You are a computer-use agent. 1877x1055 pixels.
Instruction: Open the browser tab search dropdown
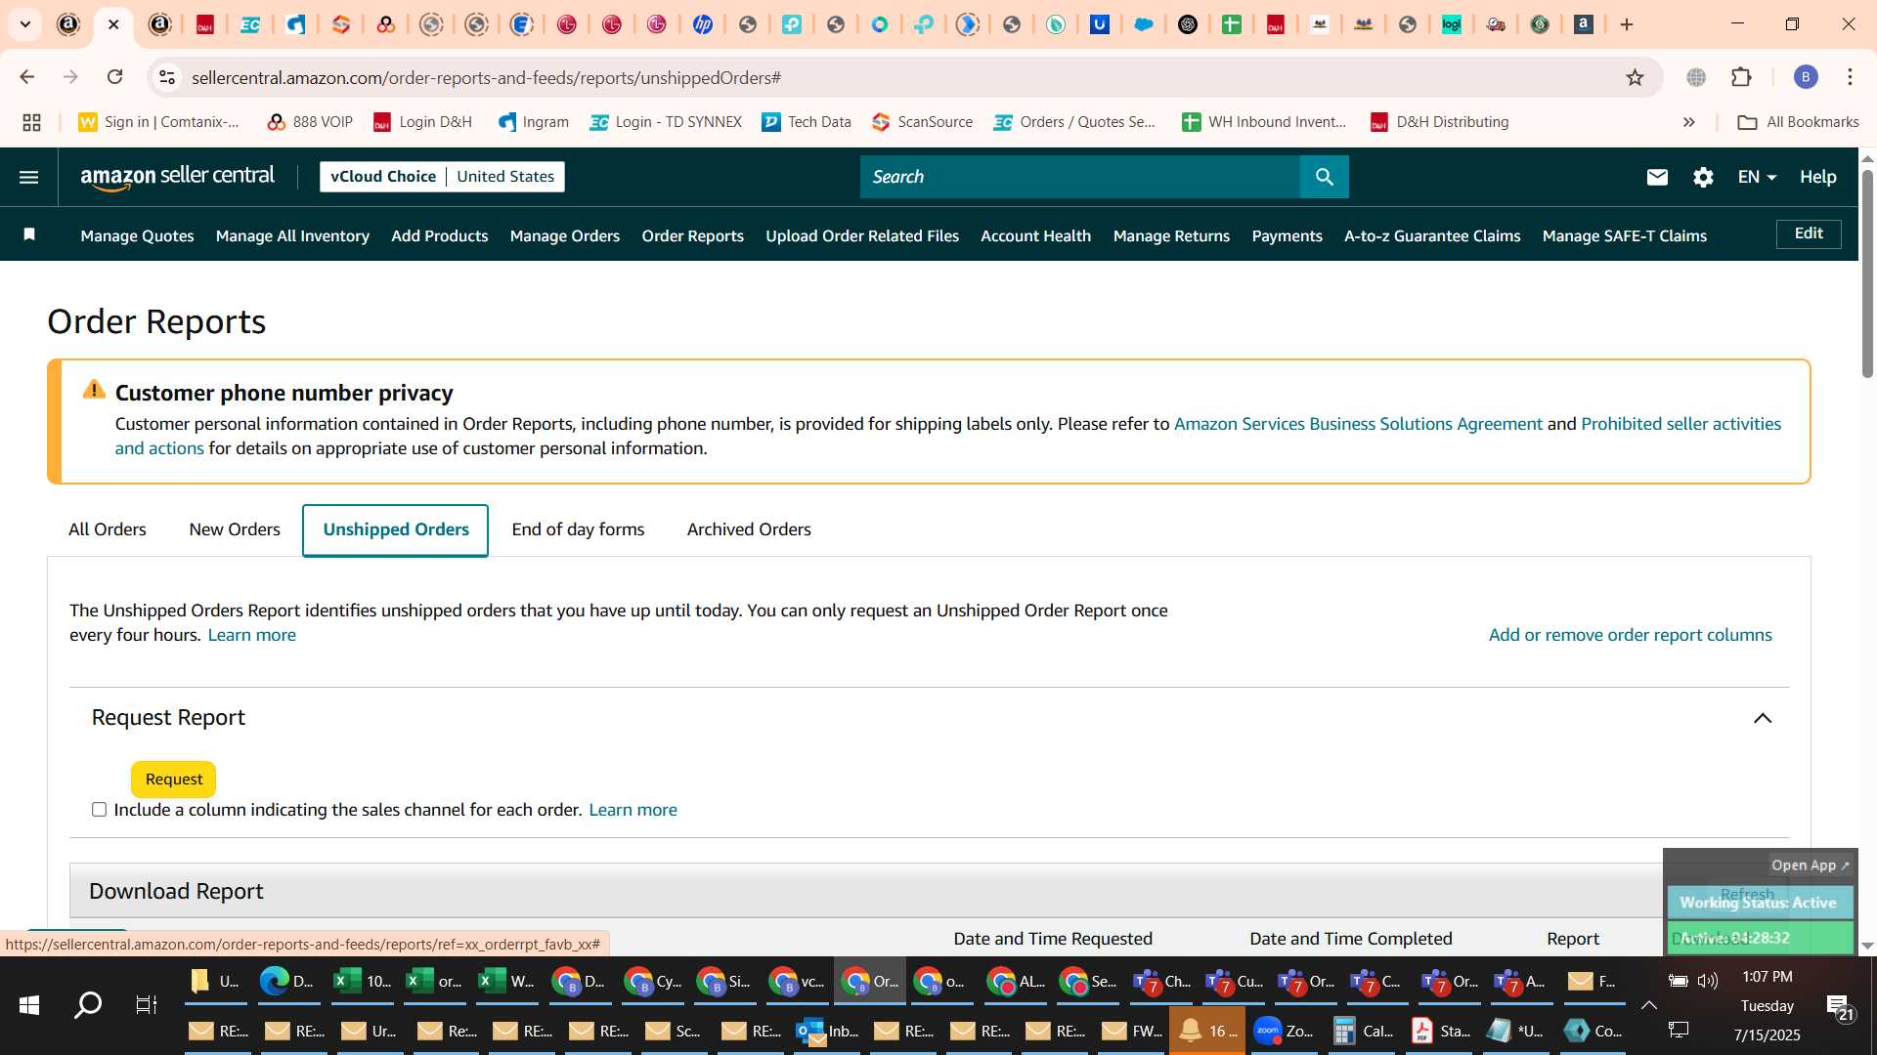tap(25, 24)
